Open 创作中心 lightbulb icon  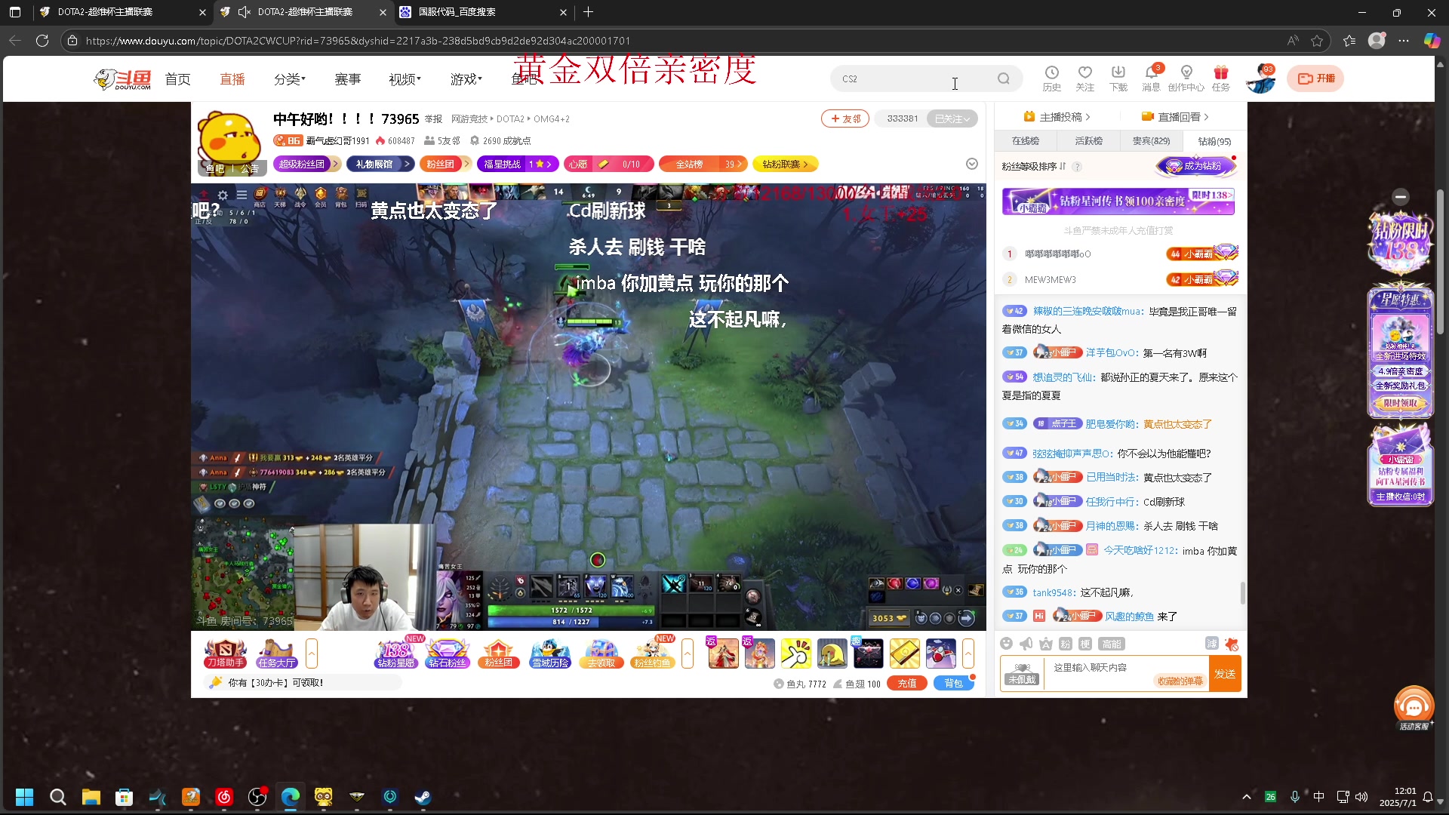click(x=1186, y=78)
